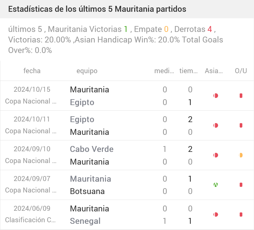Click Asian handicap icon for Senegal match
Image resolution: width=254 pixels, height=230 pixels.
tap(216, 215)
